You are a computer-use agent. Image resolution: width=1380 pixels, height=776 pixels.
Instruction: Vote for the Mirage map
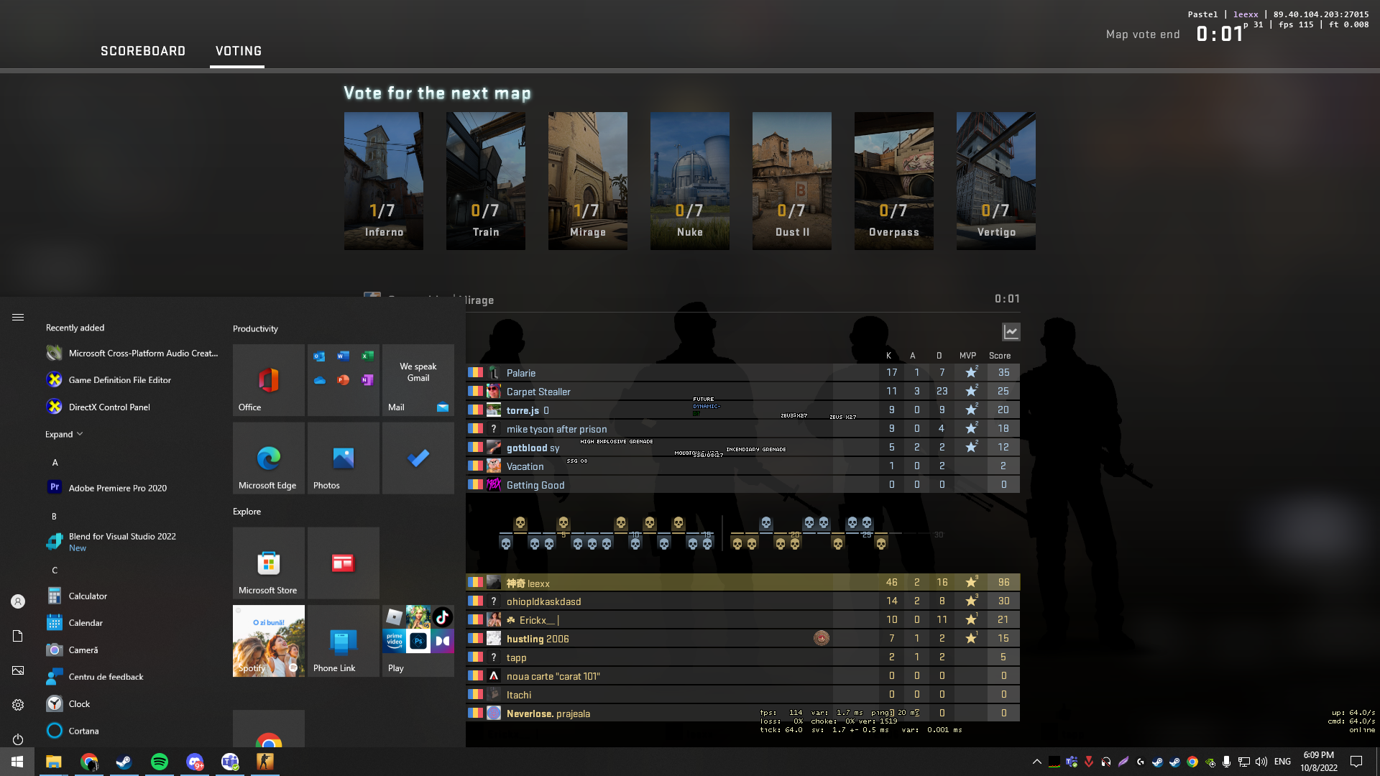coord(588,181)
